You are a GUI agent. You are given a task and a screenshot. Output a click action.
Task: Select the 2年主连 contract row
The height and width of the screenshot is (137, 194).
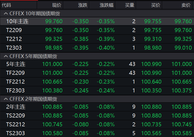coord(16,107)
